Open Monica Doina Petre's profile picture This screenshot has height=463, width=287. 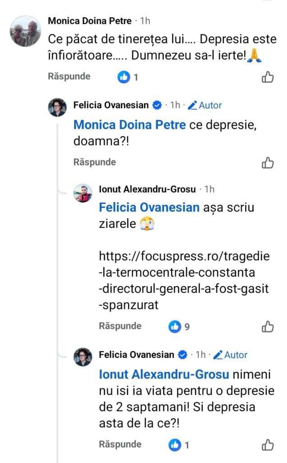coord(26,31)
